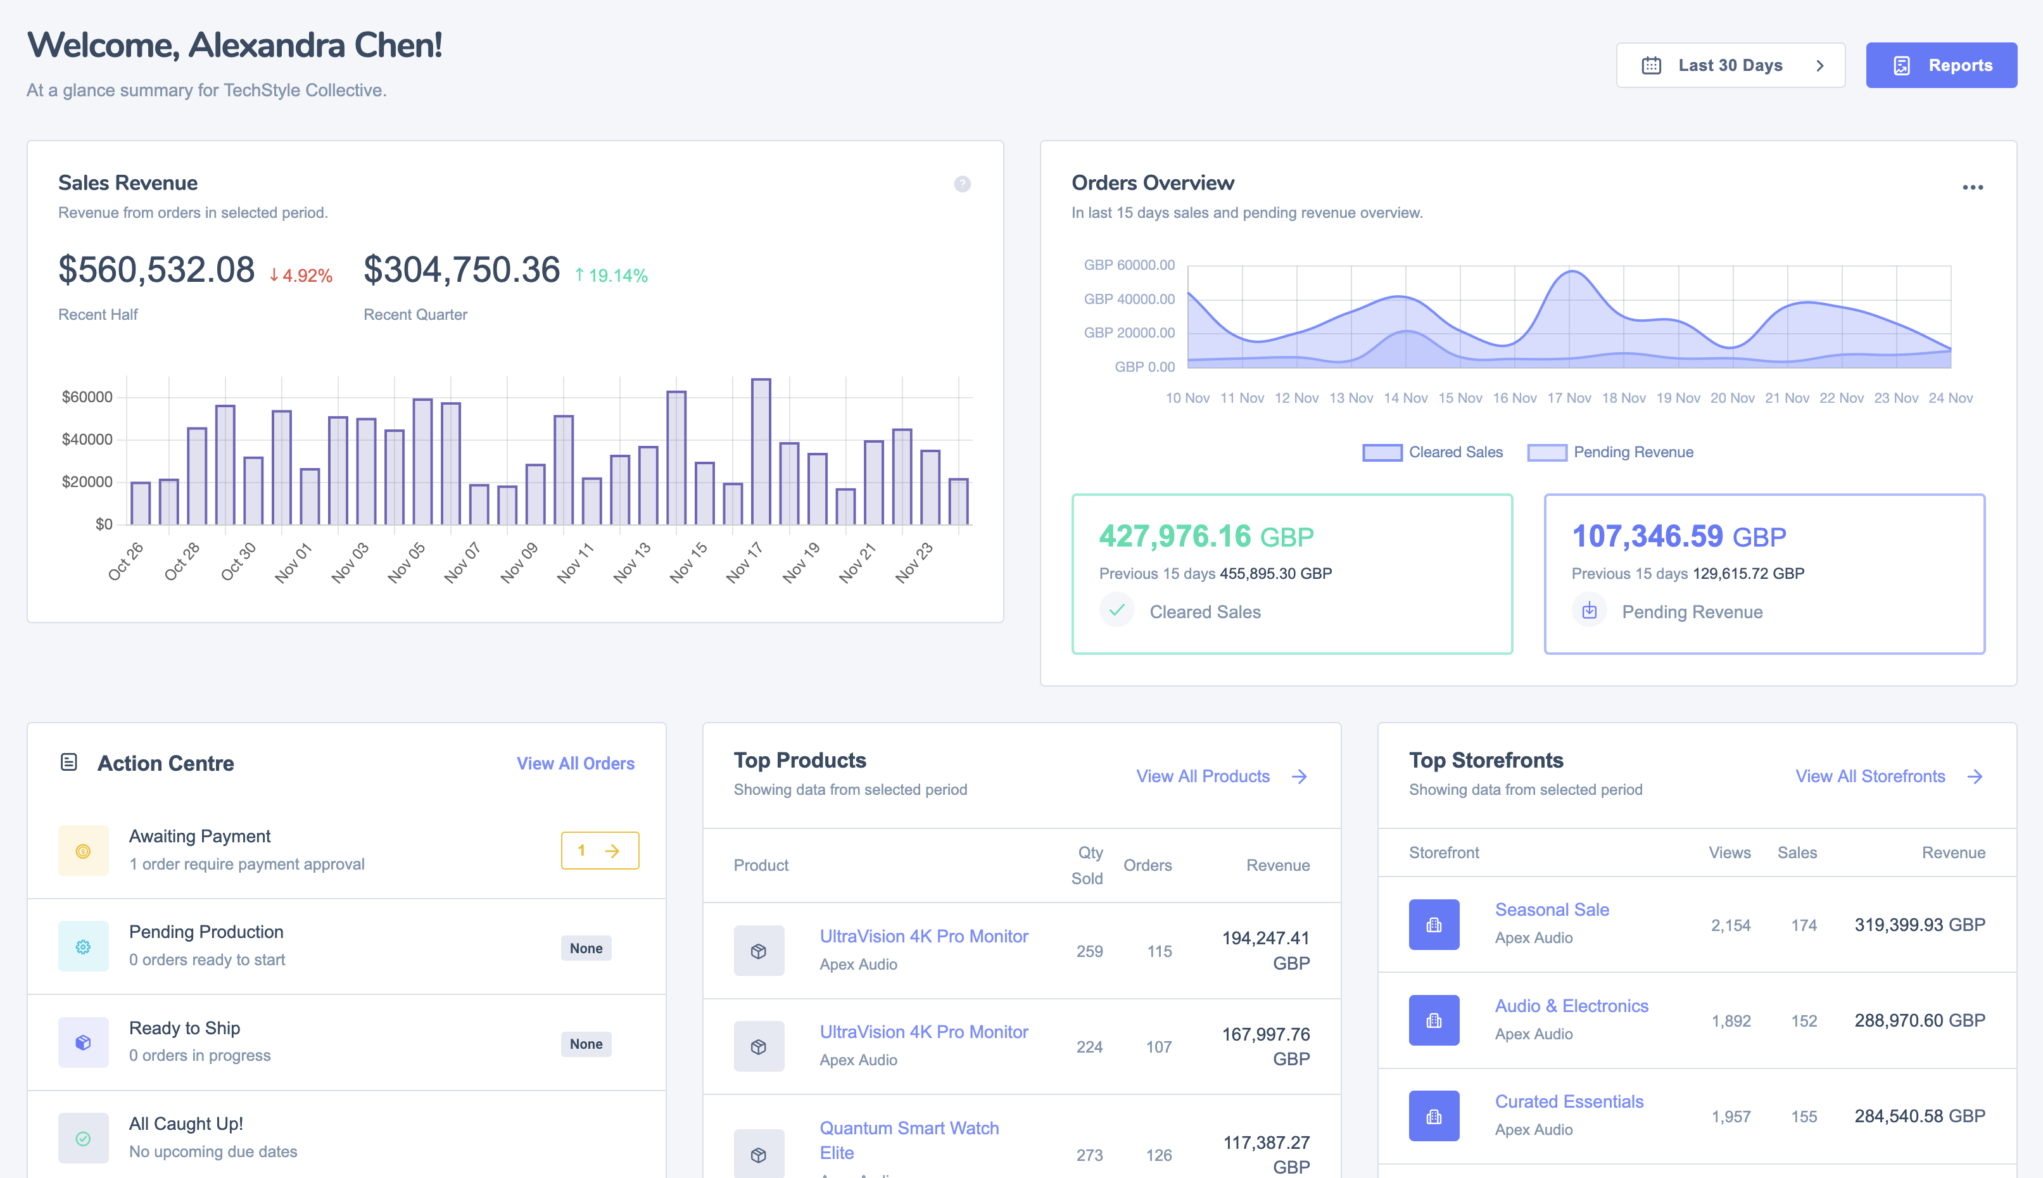
Task: Click the calendar icon in the date selector
Action: click(x=1652, y=65)
